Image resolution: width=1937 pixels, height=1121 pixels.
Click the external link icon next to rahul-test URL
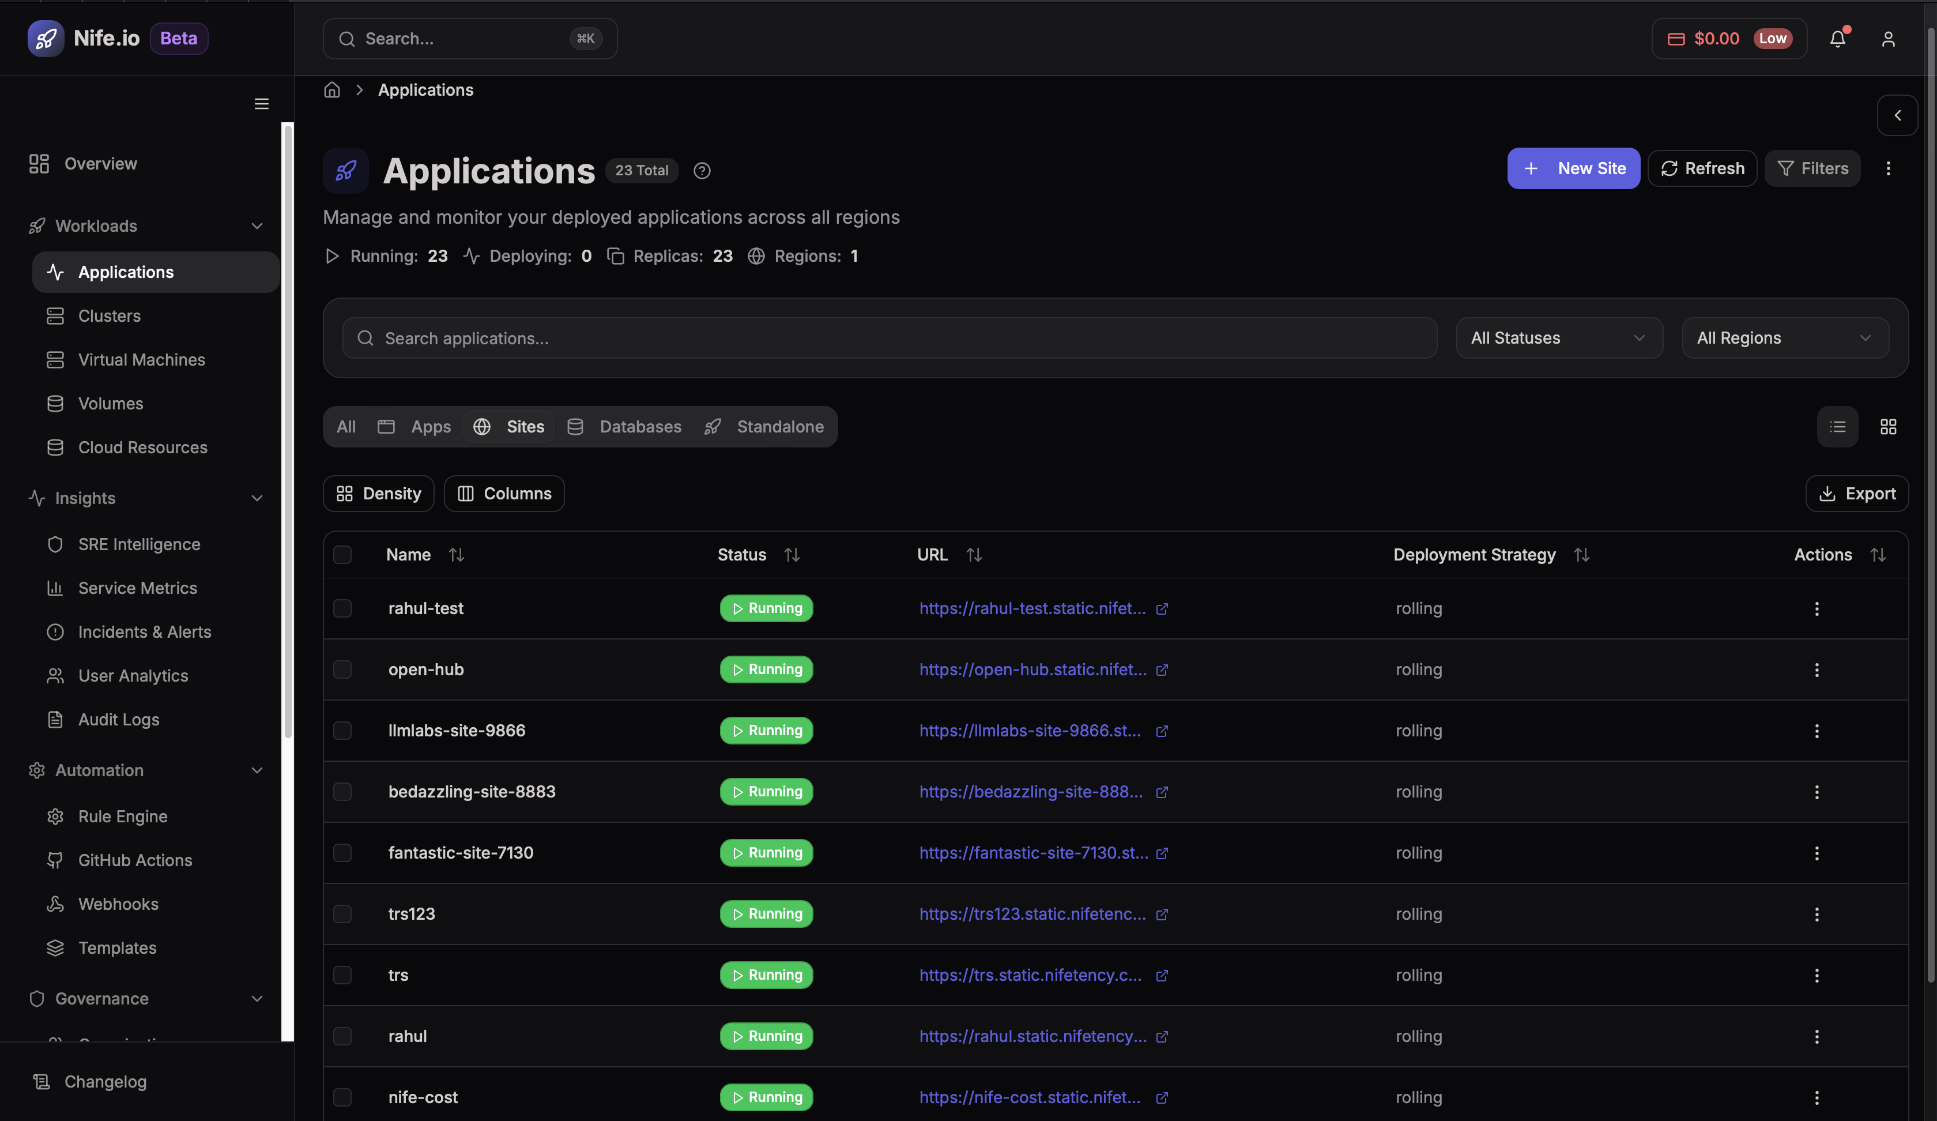[x=1162, y=608]
